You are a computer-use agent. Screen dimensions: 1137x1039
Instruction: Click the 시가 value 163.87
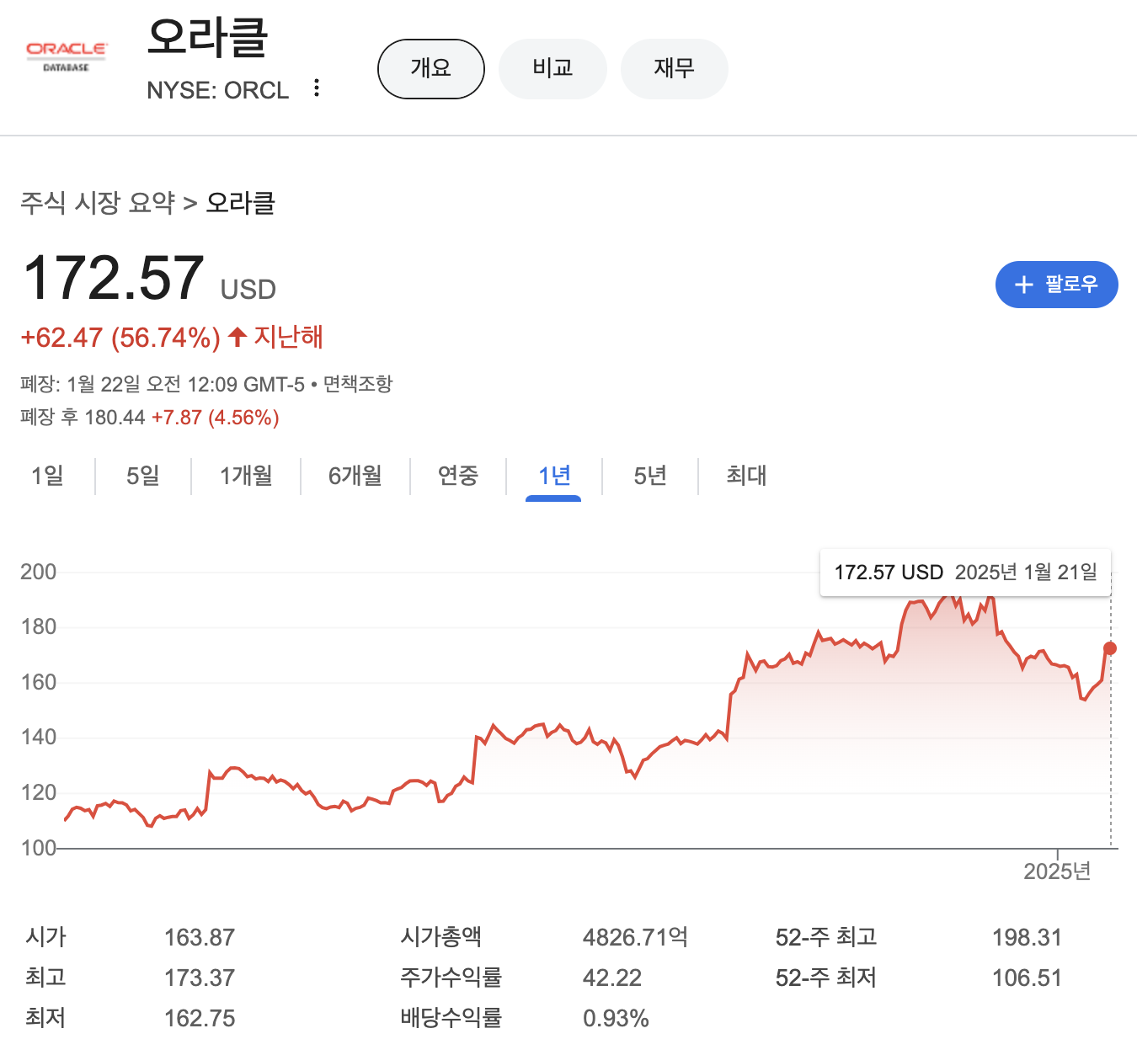coord(200,937)
